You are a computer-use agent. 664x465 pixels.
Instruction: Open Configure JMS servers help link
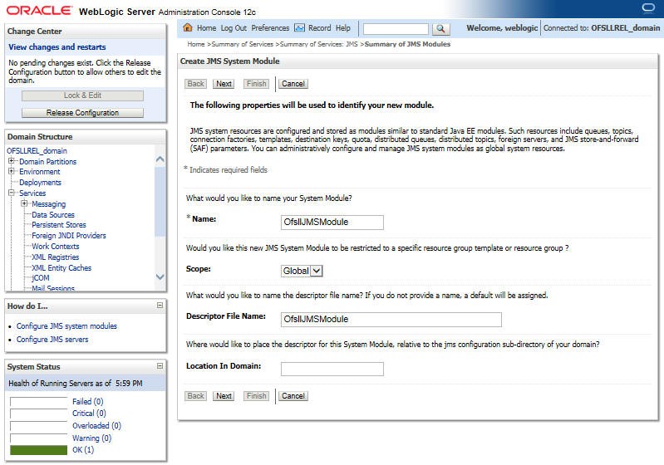coord(52,340)
